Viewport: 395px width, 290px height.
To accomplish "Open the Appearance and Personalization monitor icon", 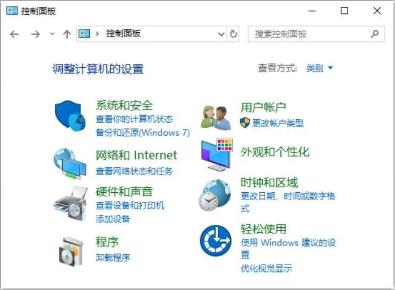I will tap(217, 155).
